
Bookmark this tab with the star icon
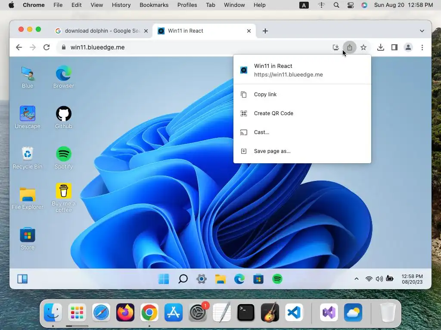(363, 47)
